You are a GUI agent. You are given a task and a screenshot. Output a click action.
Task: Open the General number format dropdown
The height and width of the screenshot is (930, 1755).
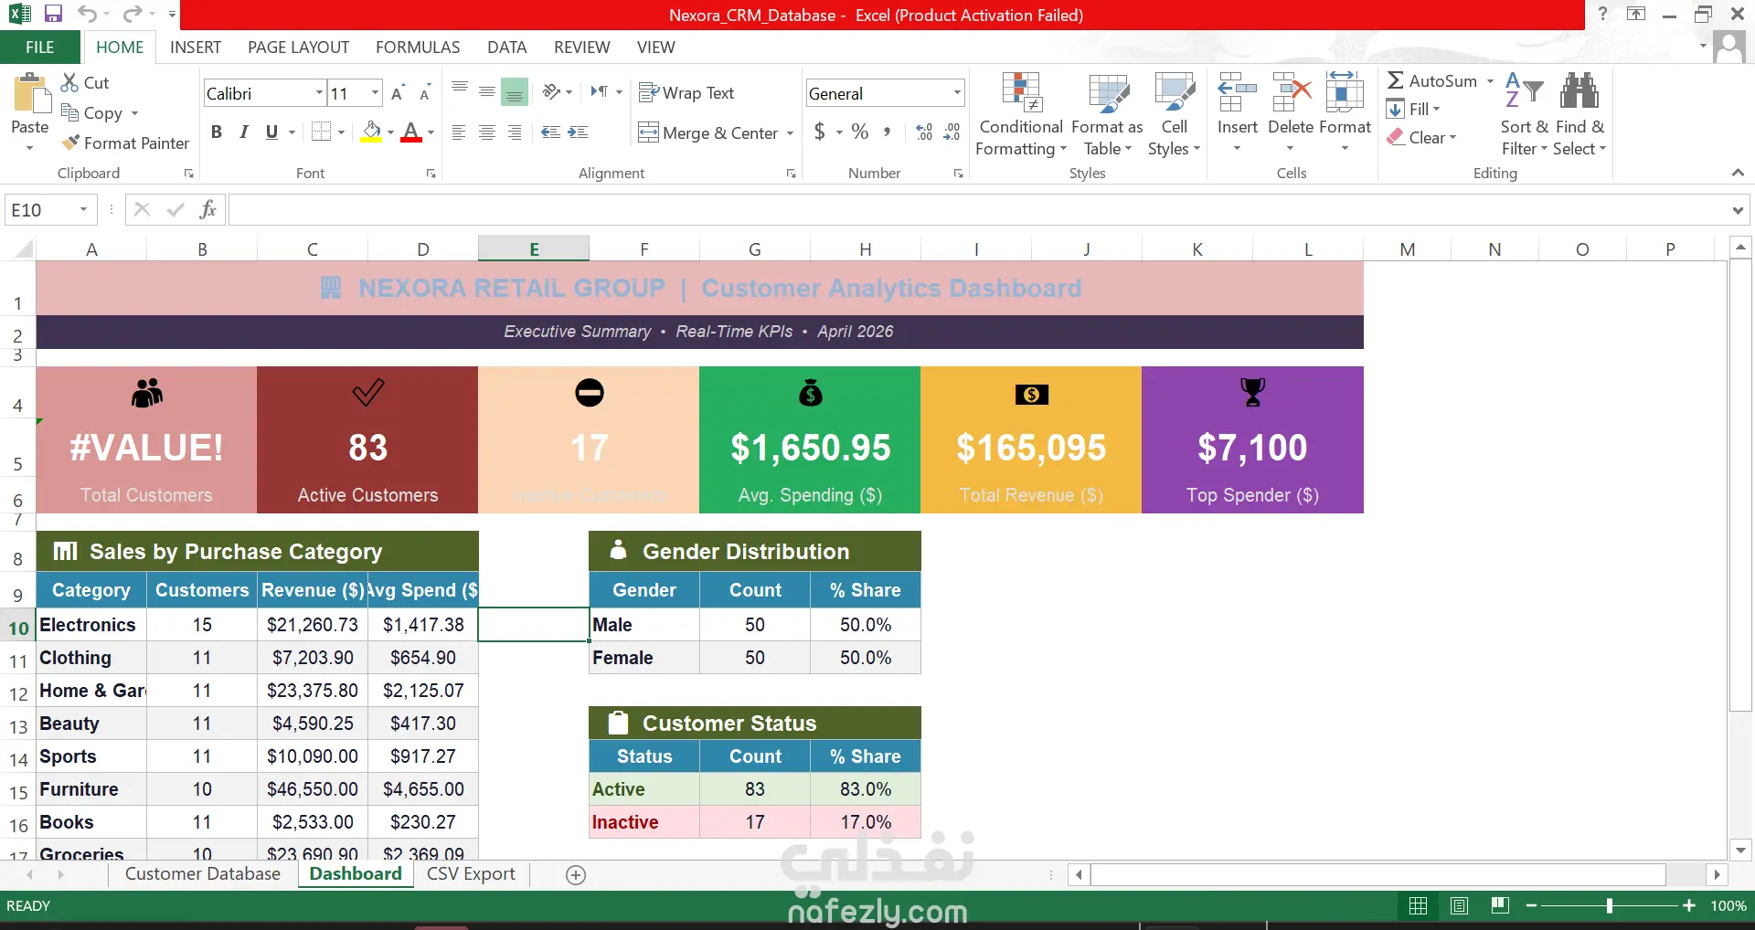[x=957, y=93]
